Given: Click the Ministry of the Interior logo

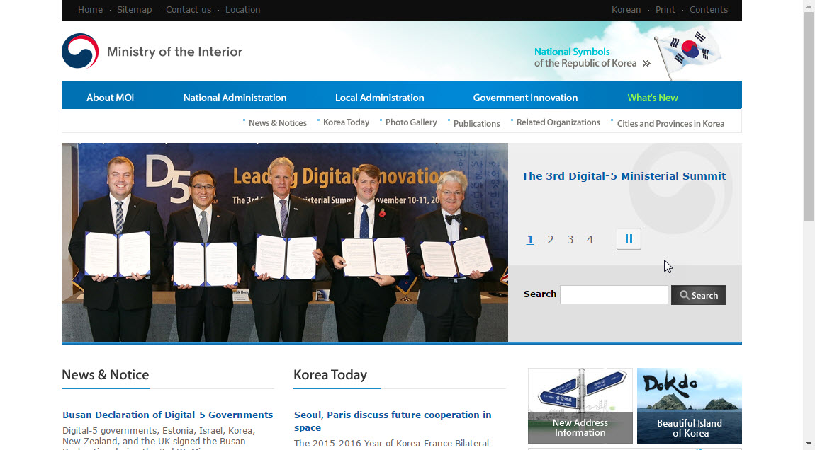Looking at the screenshot, I should click(152, 52).
